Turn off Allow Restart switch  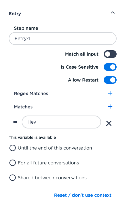click(x=110, y=80)
